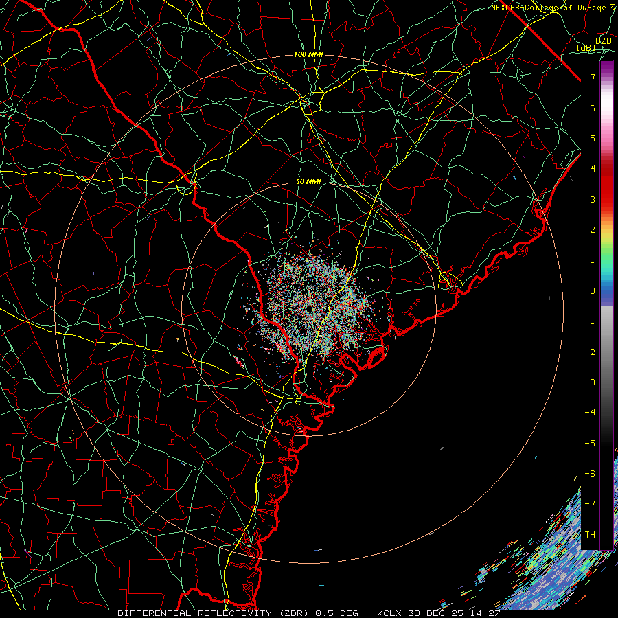The width and height of the screenshot is (618, 618).
Task: Click the -4 dB value on color scale
Action: [x=590, y=413]
